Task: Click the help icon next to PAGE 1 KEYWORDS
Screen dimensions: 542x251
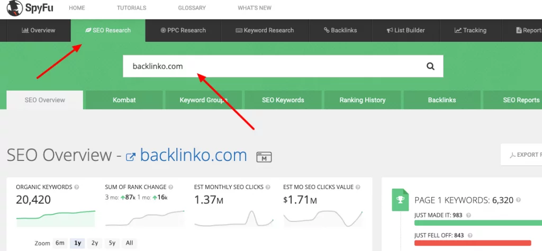Action: 518,200
